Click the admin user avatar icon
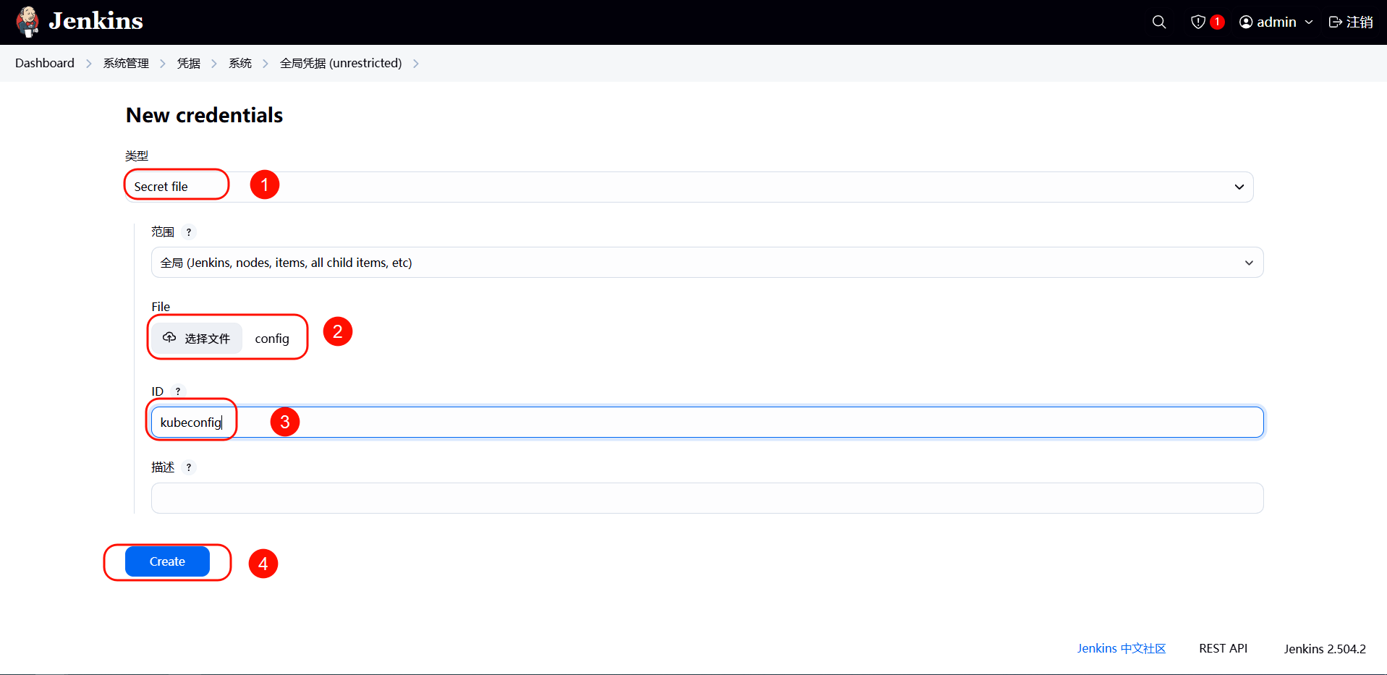 (1246, 22)
